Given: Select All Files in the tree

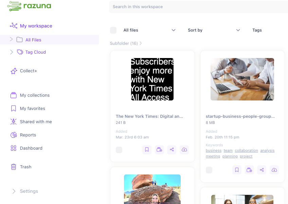Looking at the screenshot, I should click(x=33, y=40).
